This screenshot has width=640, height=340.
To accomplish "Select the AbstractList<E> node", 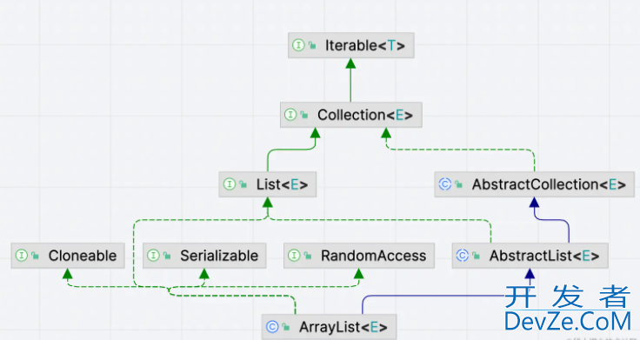I will point(530,256).
